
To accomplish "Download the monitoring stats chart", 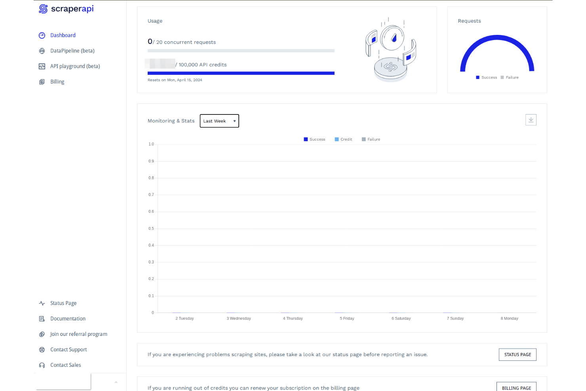I will [x=531, y=120].
